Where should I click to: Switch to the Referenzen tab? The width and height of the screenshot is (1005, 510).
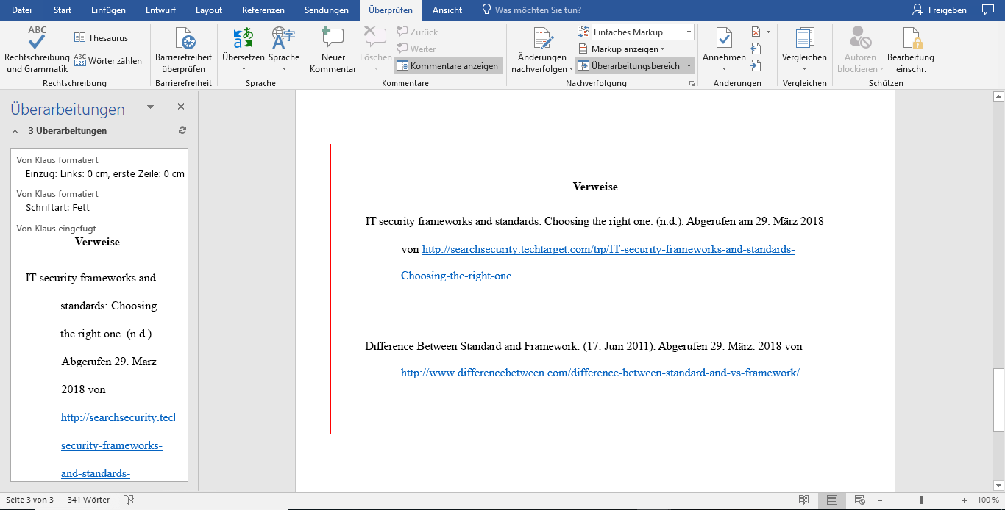(x=263, y=10)
